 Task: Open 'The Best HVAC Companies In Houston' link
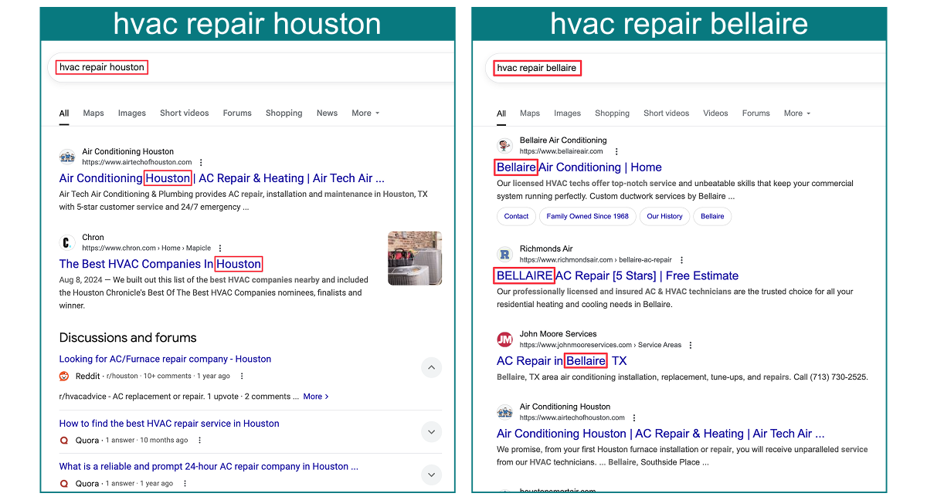click(x=160, y=264)
